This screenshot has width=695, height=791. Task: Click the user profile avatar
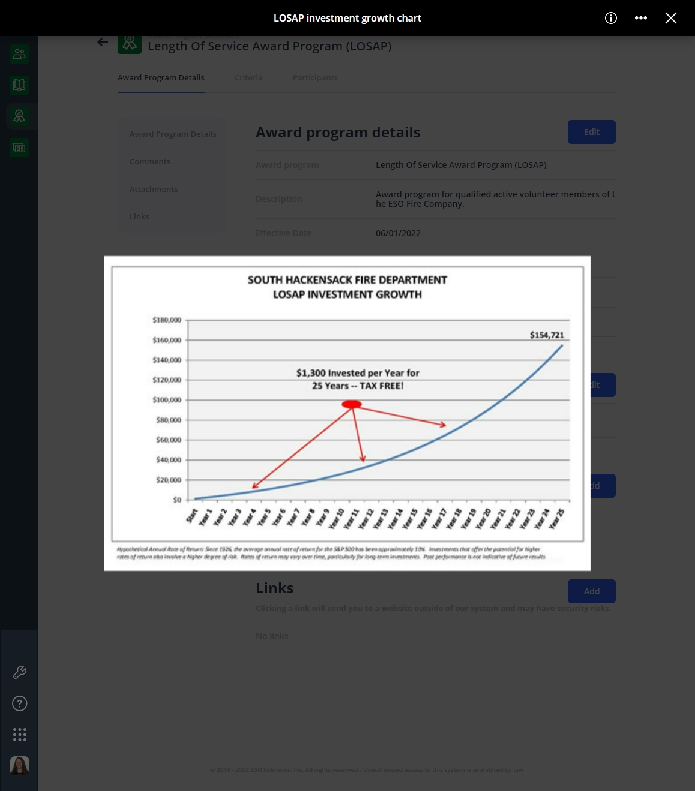click(20, 766)
